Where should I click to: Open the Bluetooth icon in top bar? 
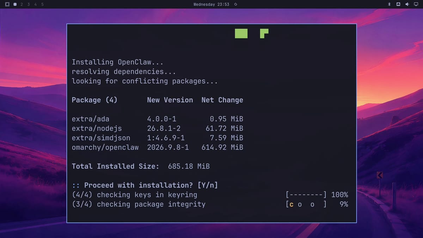tap(390, 4)
